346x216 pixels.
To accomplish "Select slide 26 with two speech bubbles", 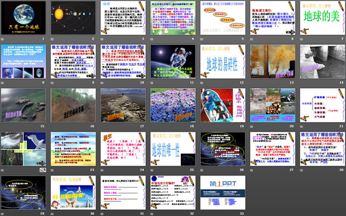I will pyautogui.click(x=223, y=149).
